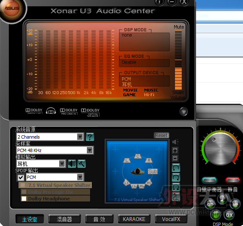This screenshot has height=226, width=243.
Task: Open the PCM 48 KHz sample rate dropdown
Action: pyautogui.click(x=55, y=150)
